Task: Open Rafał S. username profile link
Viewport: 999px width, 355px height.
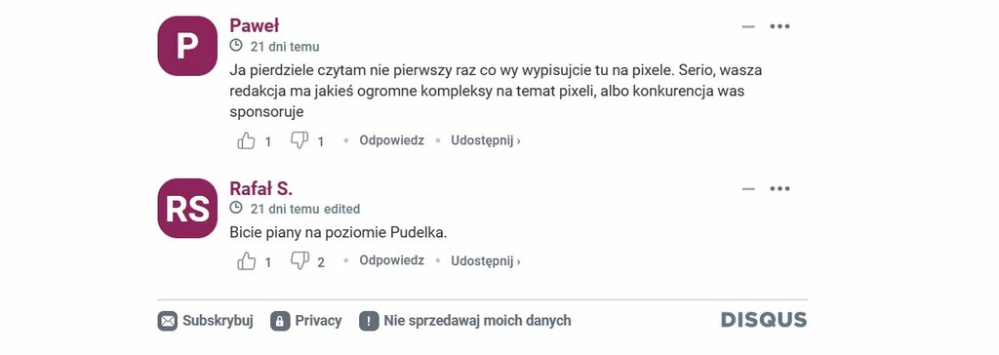Action: pyautogui.click(x=260, y=188)
